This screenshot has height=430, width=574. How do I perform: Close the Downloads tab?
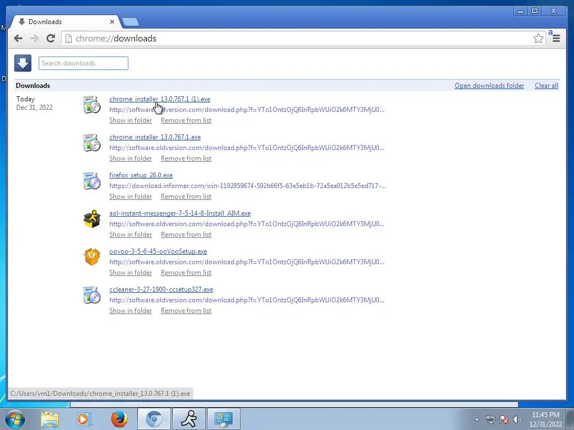[x=112, y=22]
